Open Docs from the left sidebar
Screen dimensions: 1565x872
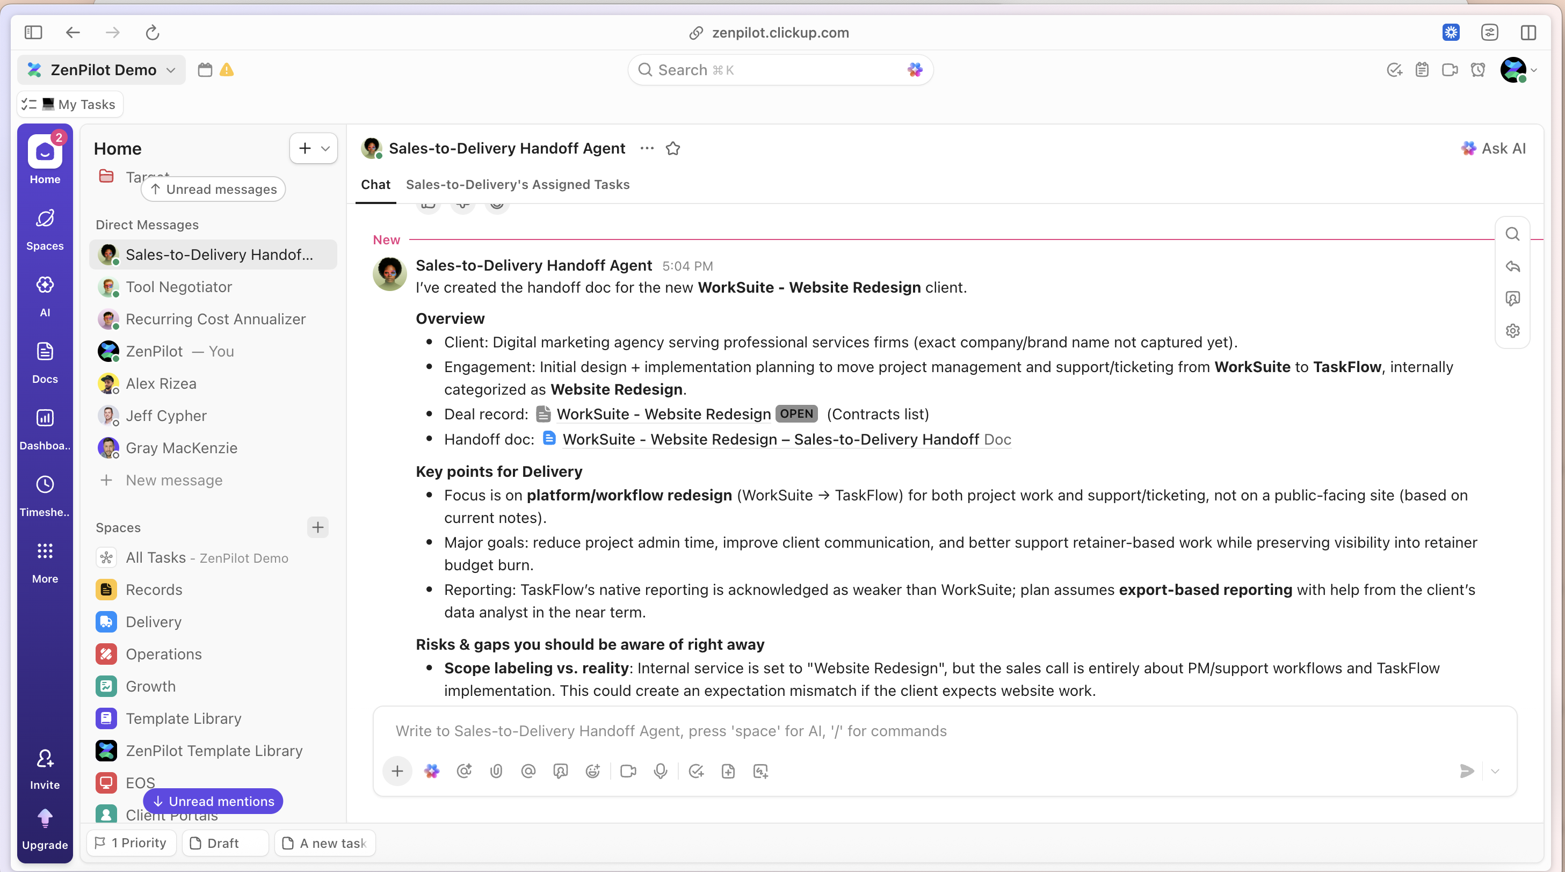45,362
